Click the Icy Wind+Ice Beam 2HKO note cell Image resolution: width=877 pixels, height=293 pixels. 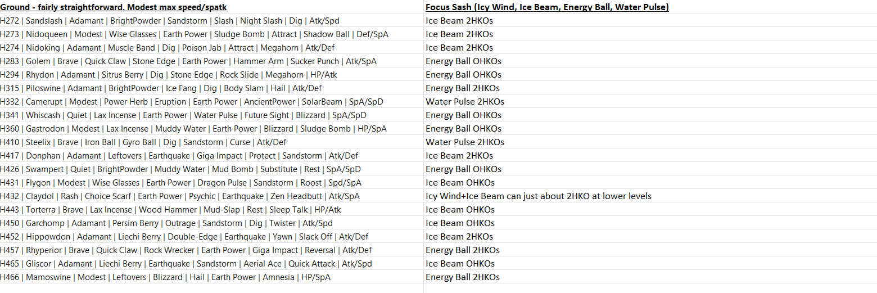point(650,196)
